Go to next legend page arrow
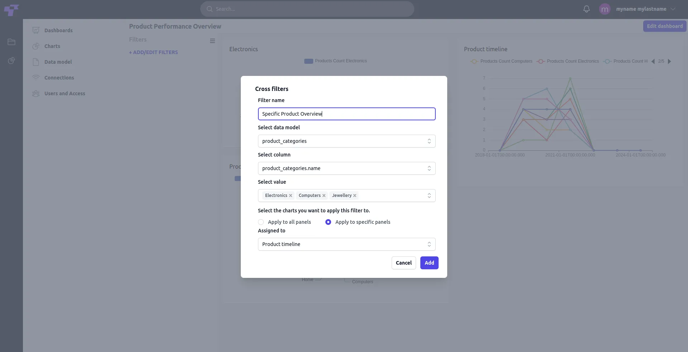This screenshot has height=352, width=688. pos(669,61)
